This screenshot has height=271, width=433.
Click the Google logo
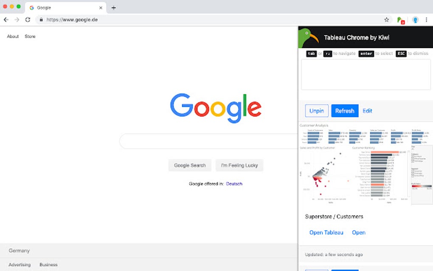tap(216, 108)
